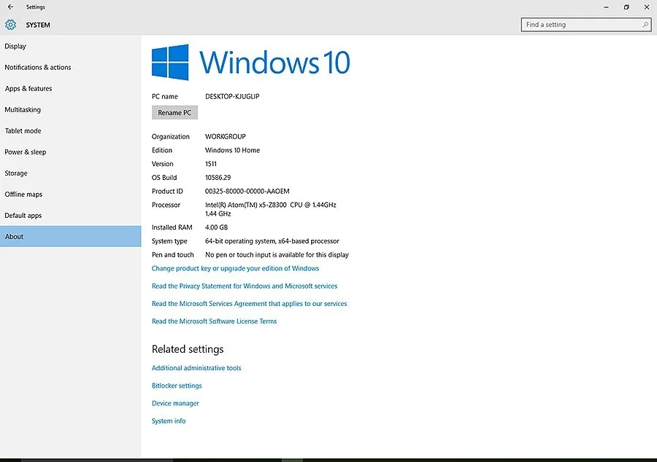Select Offline maps
This screenshot has width=657, height=462.
[70, 194]
